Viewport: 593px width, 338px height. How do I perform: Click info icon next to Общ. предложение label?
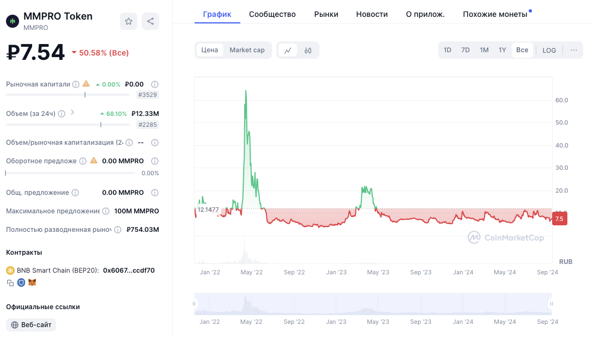click(75, 193)
